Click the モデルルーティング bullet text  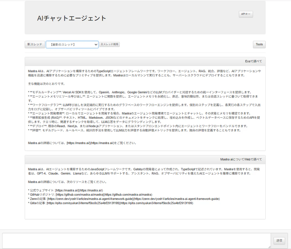click(140, 92)
